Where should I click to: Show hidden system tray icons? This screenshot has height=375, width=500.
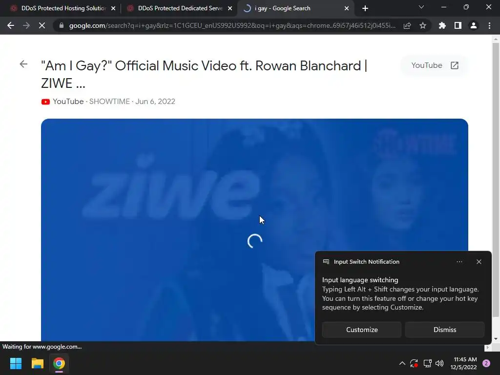click(x=402, y=363)
